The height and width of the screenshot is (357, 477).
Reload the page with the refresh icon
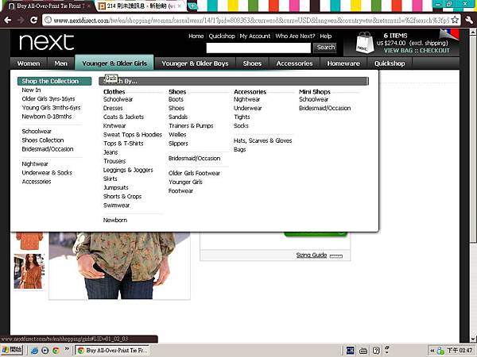[33, 20]
